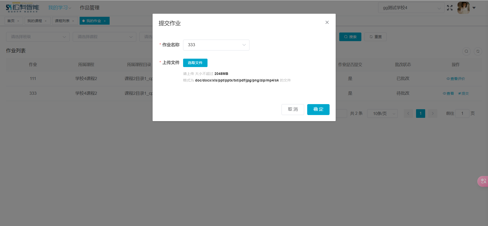This screenshot has width=488, height=226.
Task: Close the 提交作业 dialog with X
Action: pyautogui.click(x=327, y=22)
